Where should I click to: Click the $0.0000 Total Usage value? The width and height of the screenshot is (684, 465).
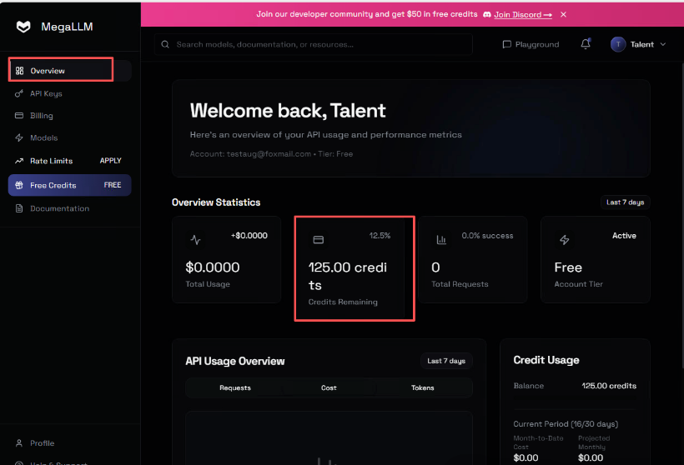(x=213, y=267)
